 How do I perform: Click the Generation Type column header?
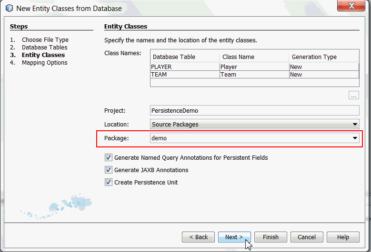pos(323,57)
